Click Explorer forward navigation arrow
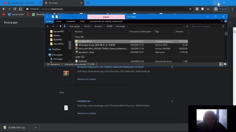236x132 pixels. [53, 26]
